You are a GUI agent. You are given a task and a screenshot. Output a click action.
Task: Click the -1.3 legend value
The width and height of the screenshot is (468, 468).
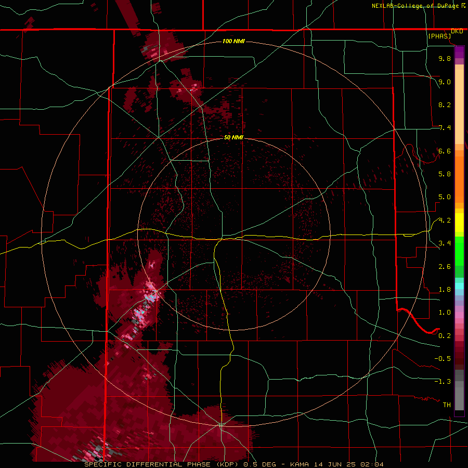(x=443, y=382)
